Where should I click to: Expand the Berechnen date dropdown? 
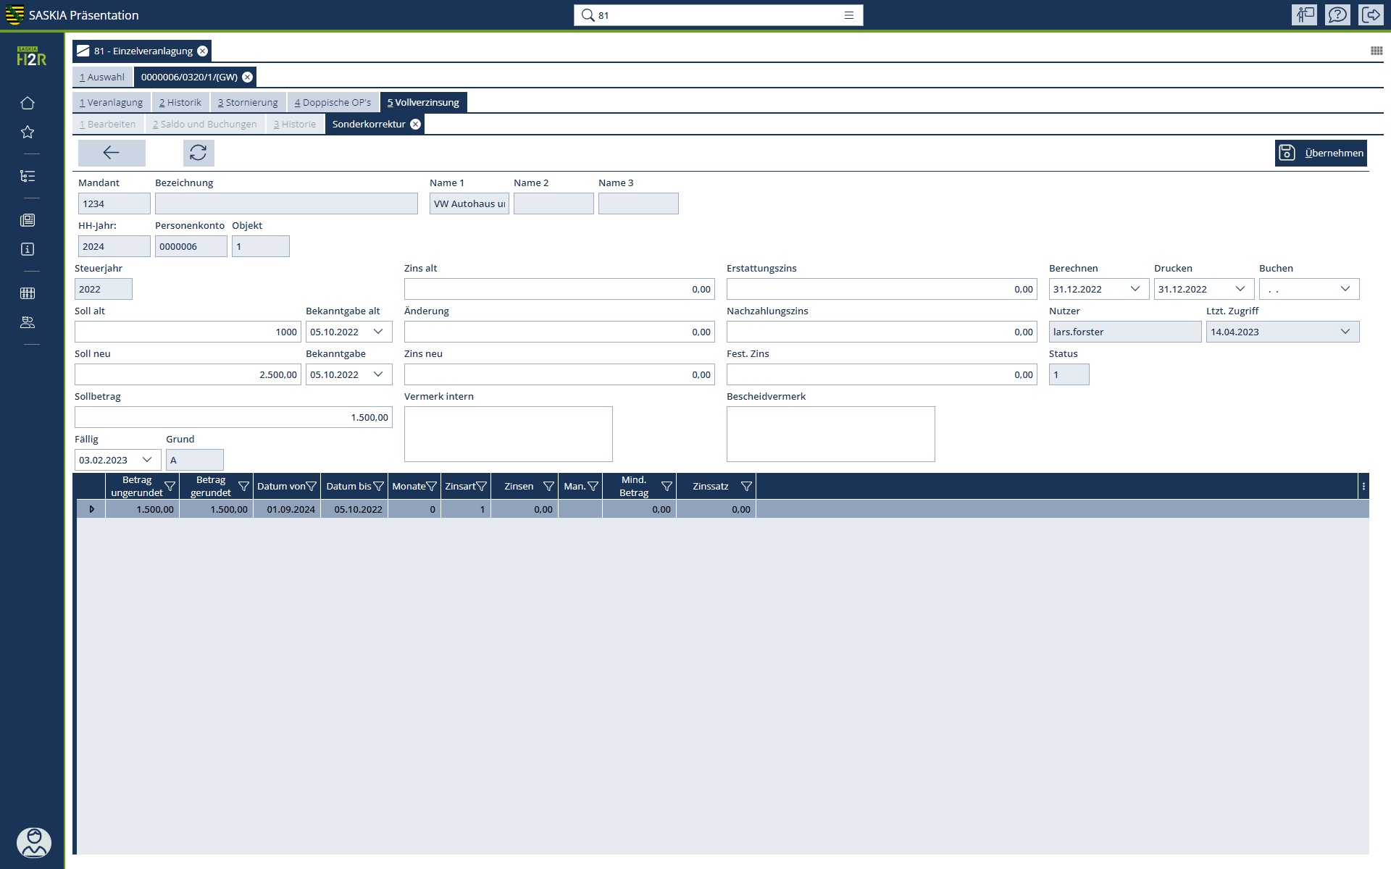click(x=1135, y=289)
